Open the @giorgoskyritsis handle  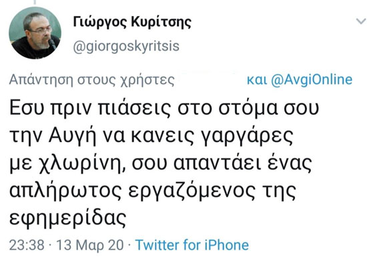pos(126,46)
